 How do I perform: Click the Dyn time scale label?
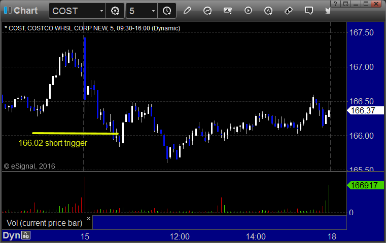[11, 235]
